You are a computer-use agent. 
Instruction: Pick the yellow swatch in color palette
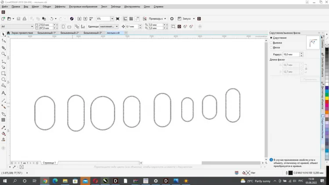327,99
